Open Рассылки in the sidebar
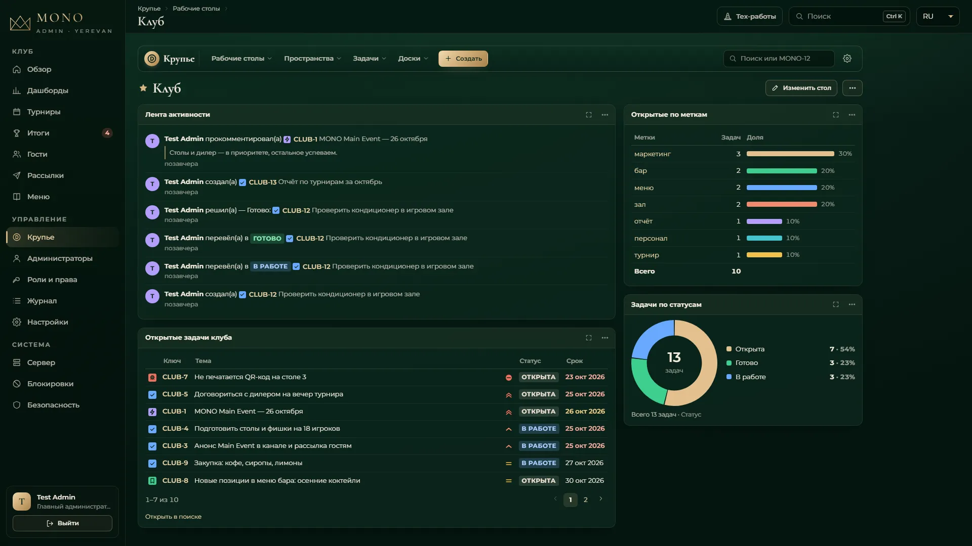The height and width of the screenshot is (546, 972). (x=63, y=175)
